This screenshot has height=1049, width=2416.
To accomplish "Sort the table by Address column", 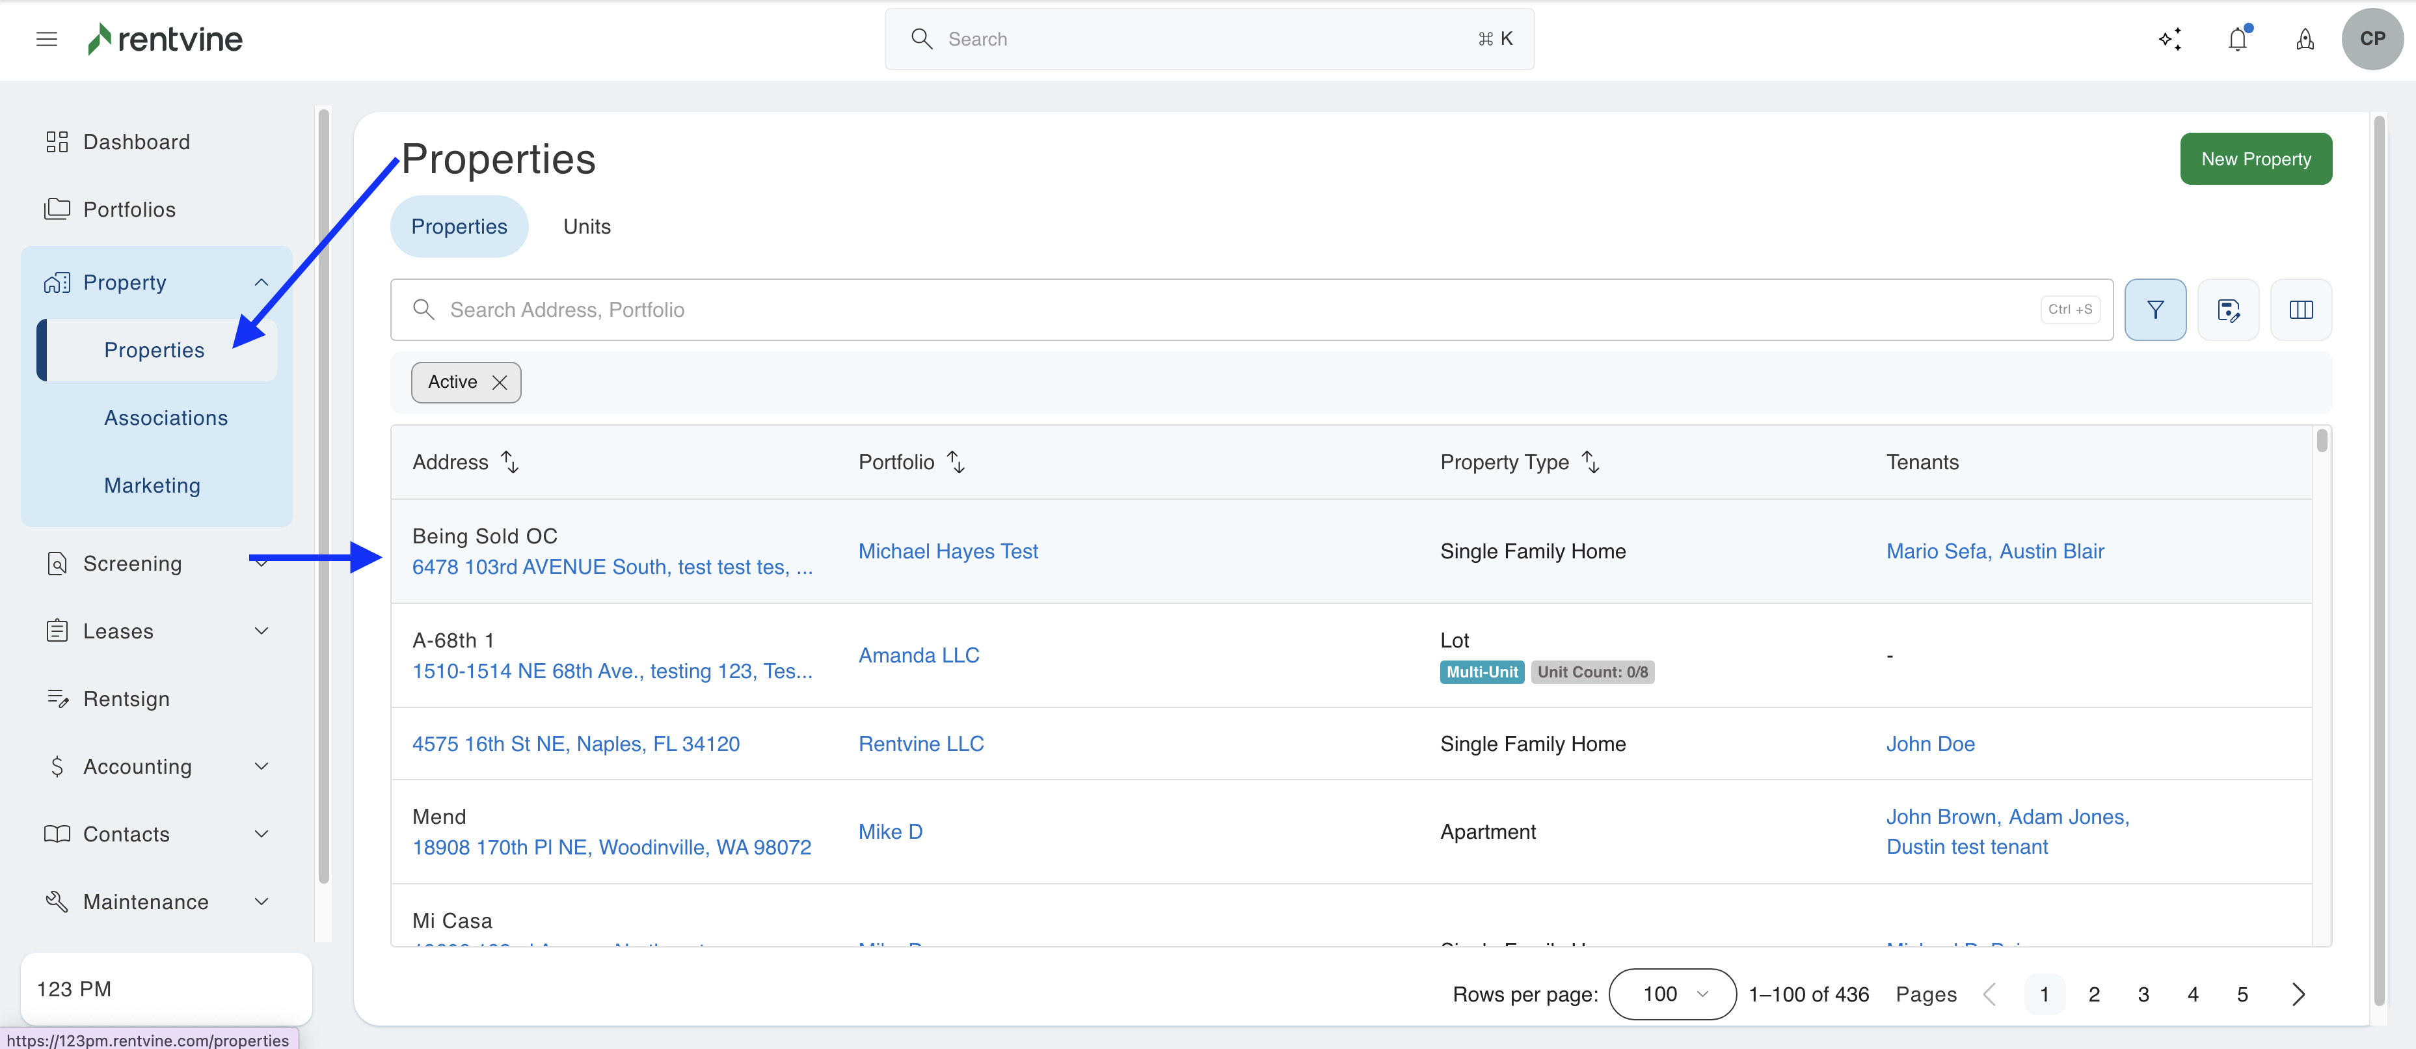I will [x=509, y=461].
